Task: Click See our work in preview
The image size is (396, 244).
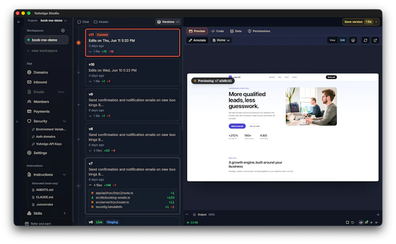Action: (255, 126)
